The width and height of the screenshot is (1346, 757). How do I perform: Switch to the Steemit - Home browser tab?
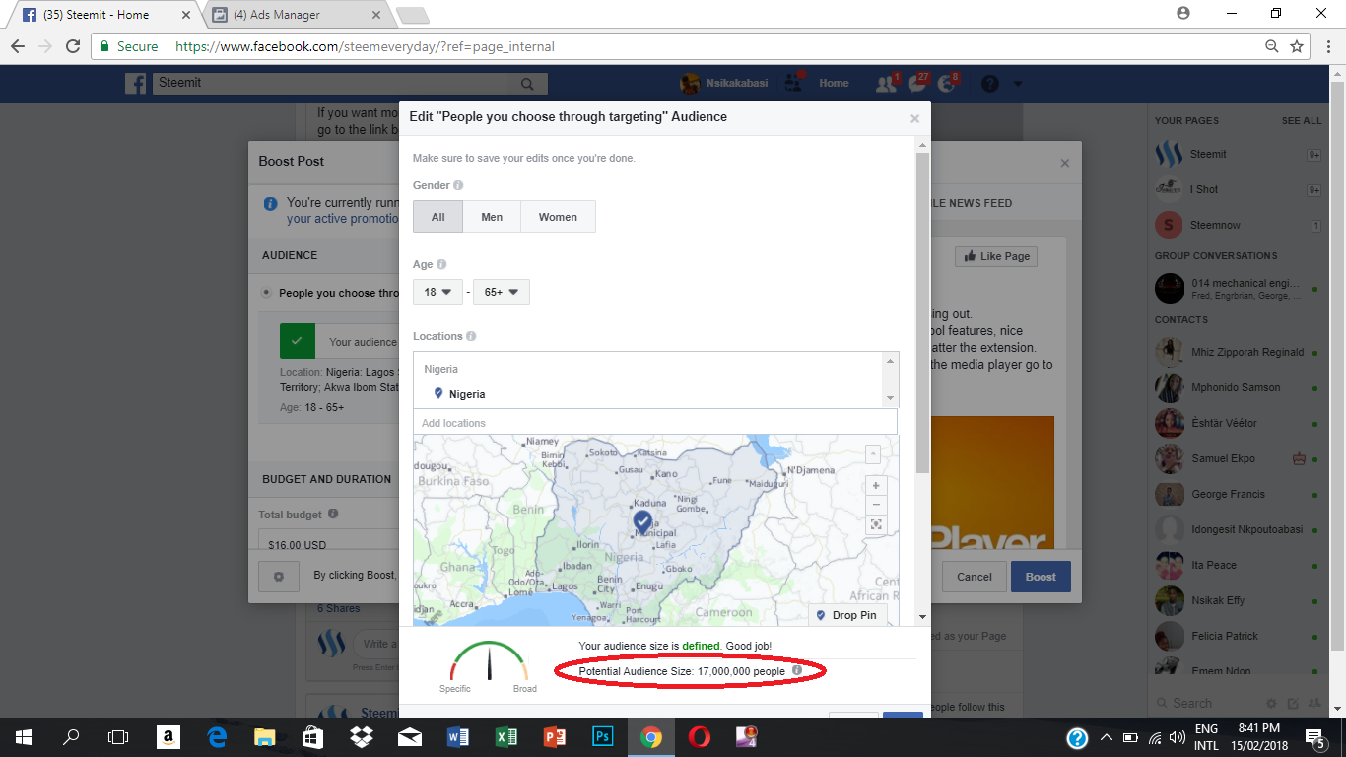(x=103, y=15)
